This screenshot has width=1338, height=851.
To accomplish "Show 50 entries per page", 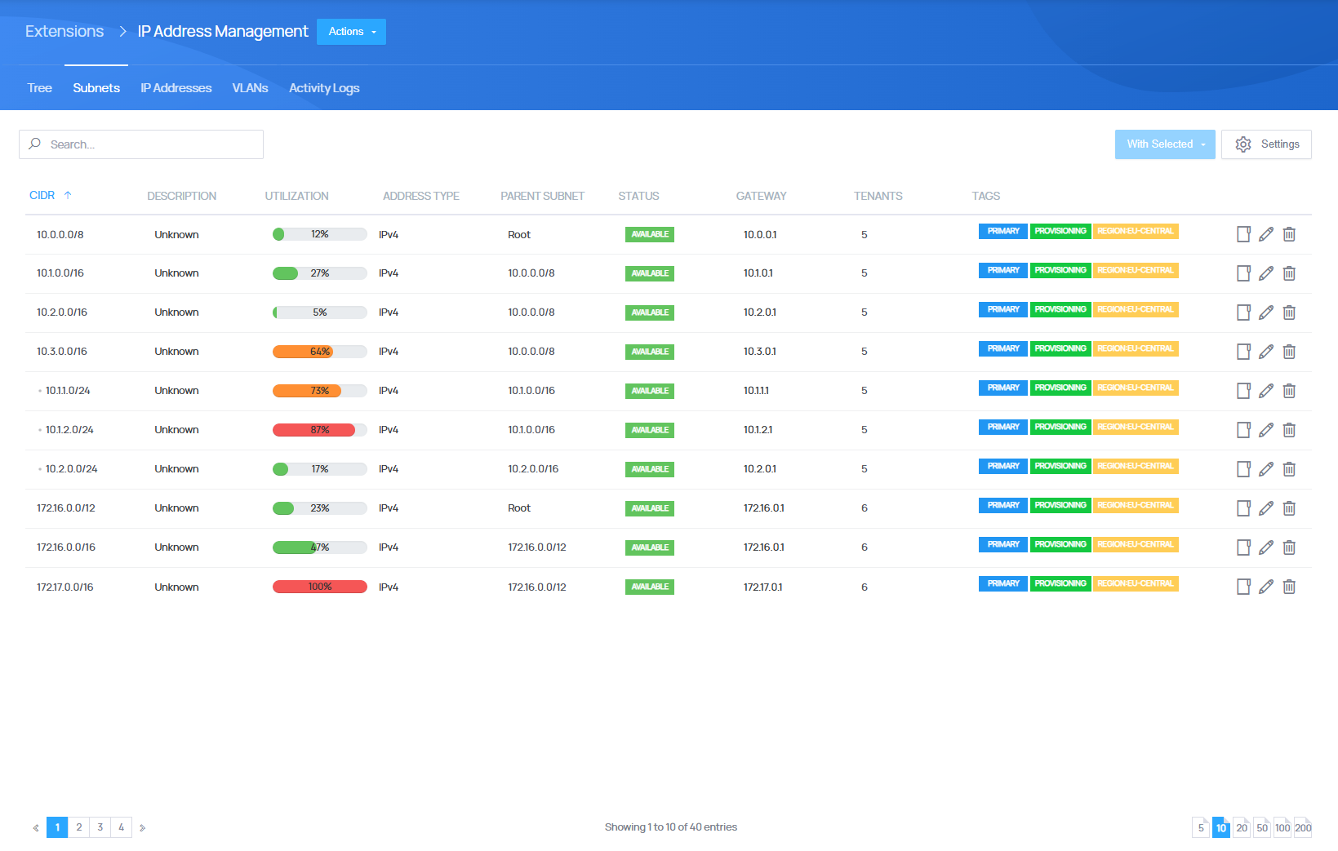I will pos(1262,827).
